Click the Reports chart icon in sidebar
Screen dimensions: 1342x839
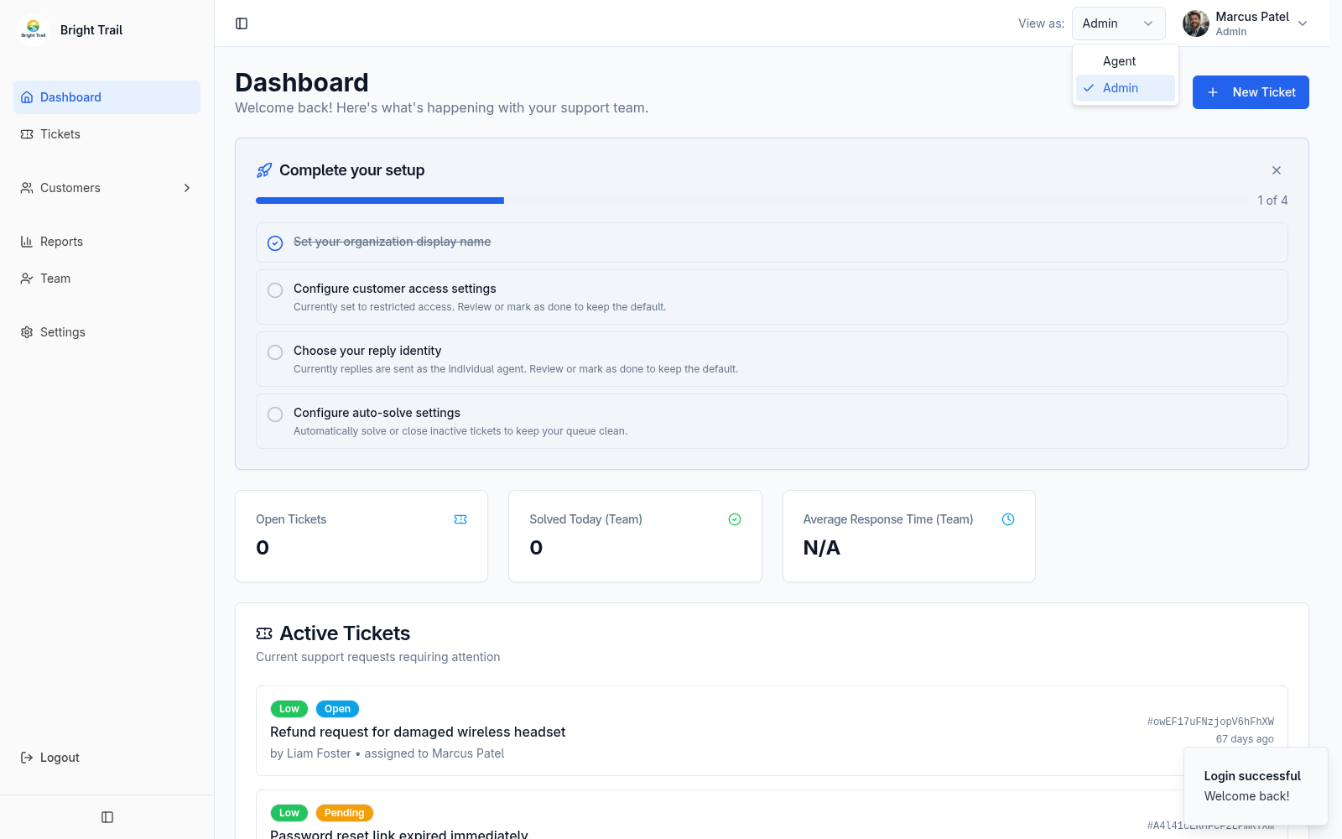[27, 242]
